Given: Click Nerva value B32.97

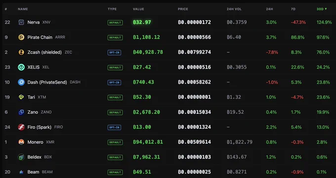Looking at the screenshot, I should (x=142, y=22).
